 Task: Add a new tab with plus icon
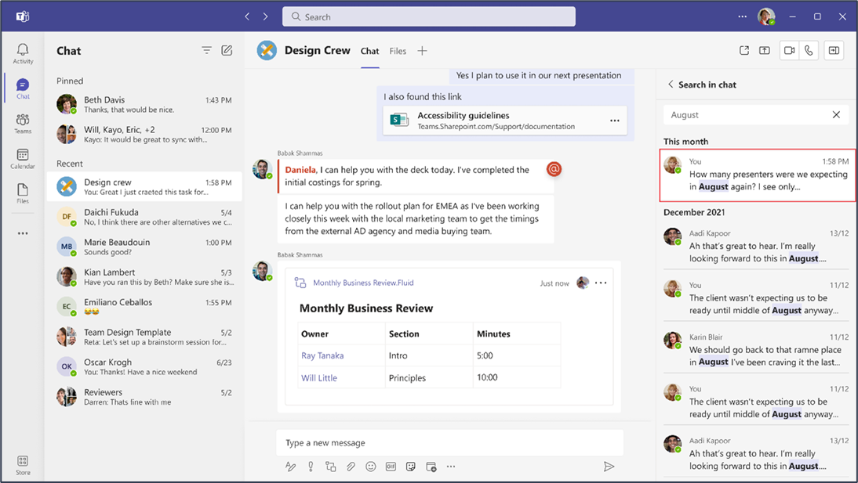(x=422, y=51)
